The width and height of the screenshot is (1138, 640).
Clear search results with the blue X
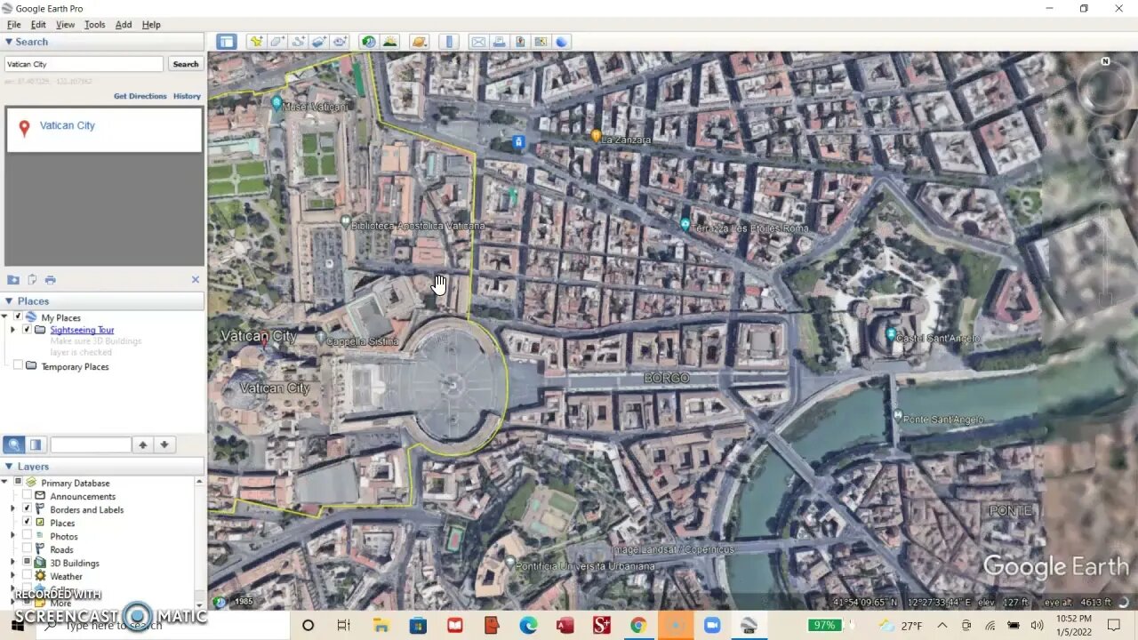coord(196,279)
